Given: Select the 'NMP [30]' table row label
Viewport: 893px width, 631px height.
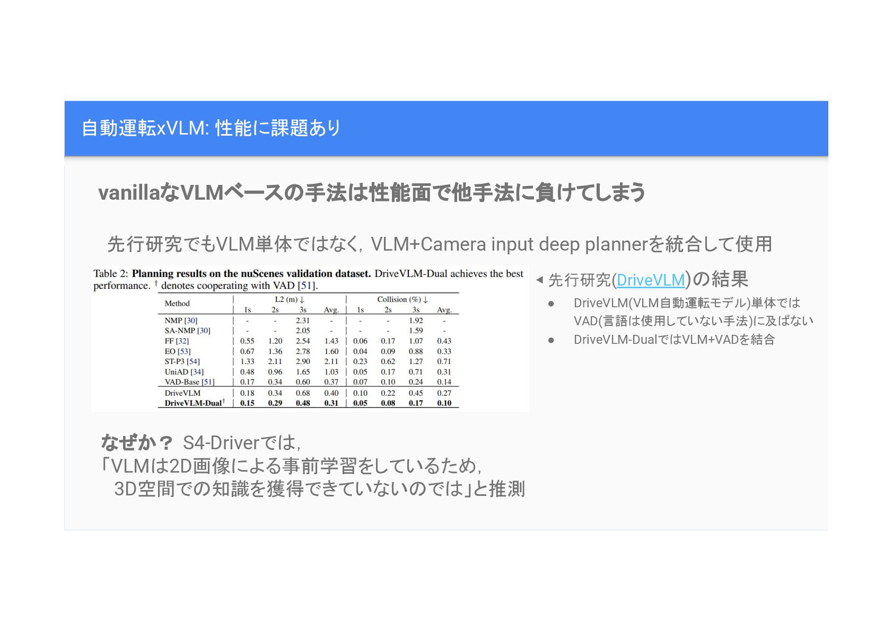Looking at the screenshot, I should [x=181, y=321].
